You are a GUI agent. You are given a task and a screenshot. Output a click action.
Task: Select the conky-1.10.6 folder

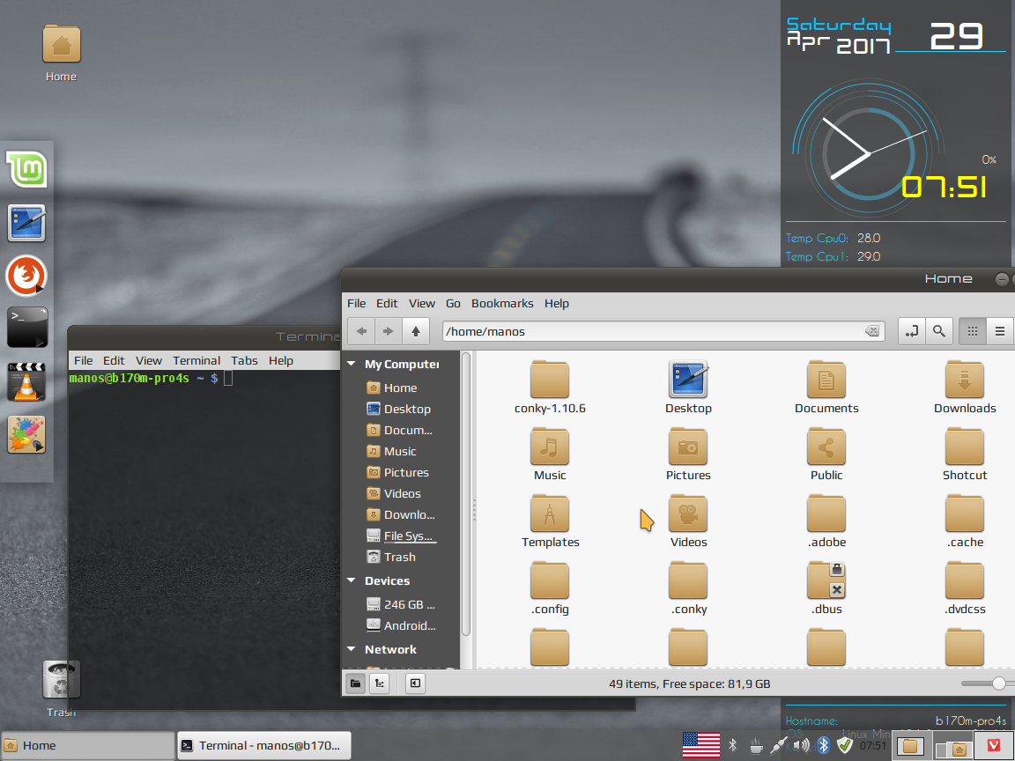550,387
